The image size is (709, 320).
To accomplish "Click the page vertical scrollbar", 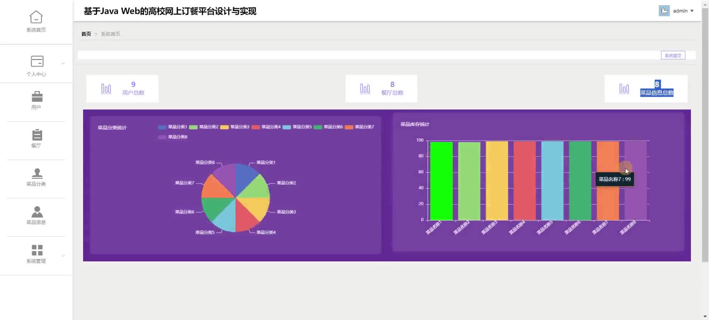I will click(705, 135).
